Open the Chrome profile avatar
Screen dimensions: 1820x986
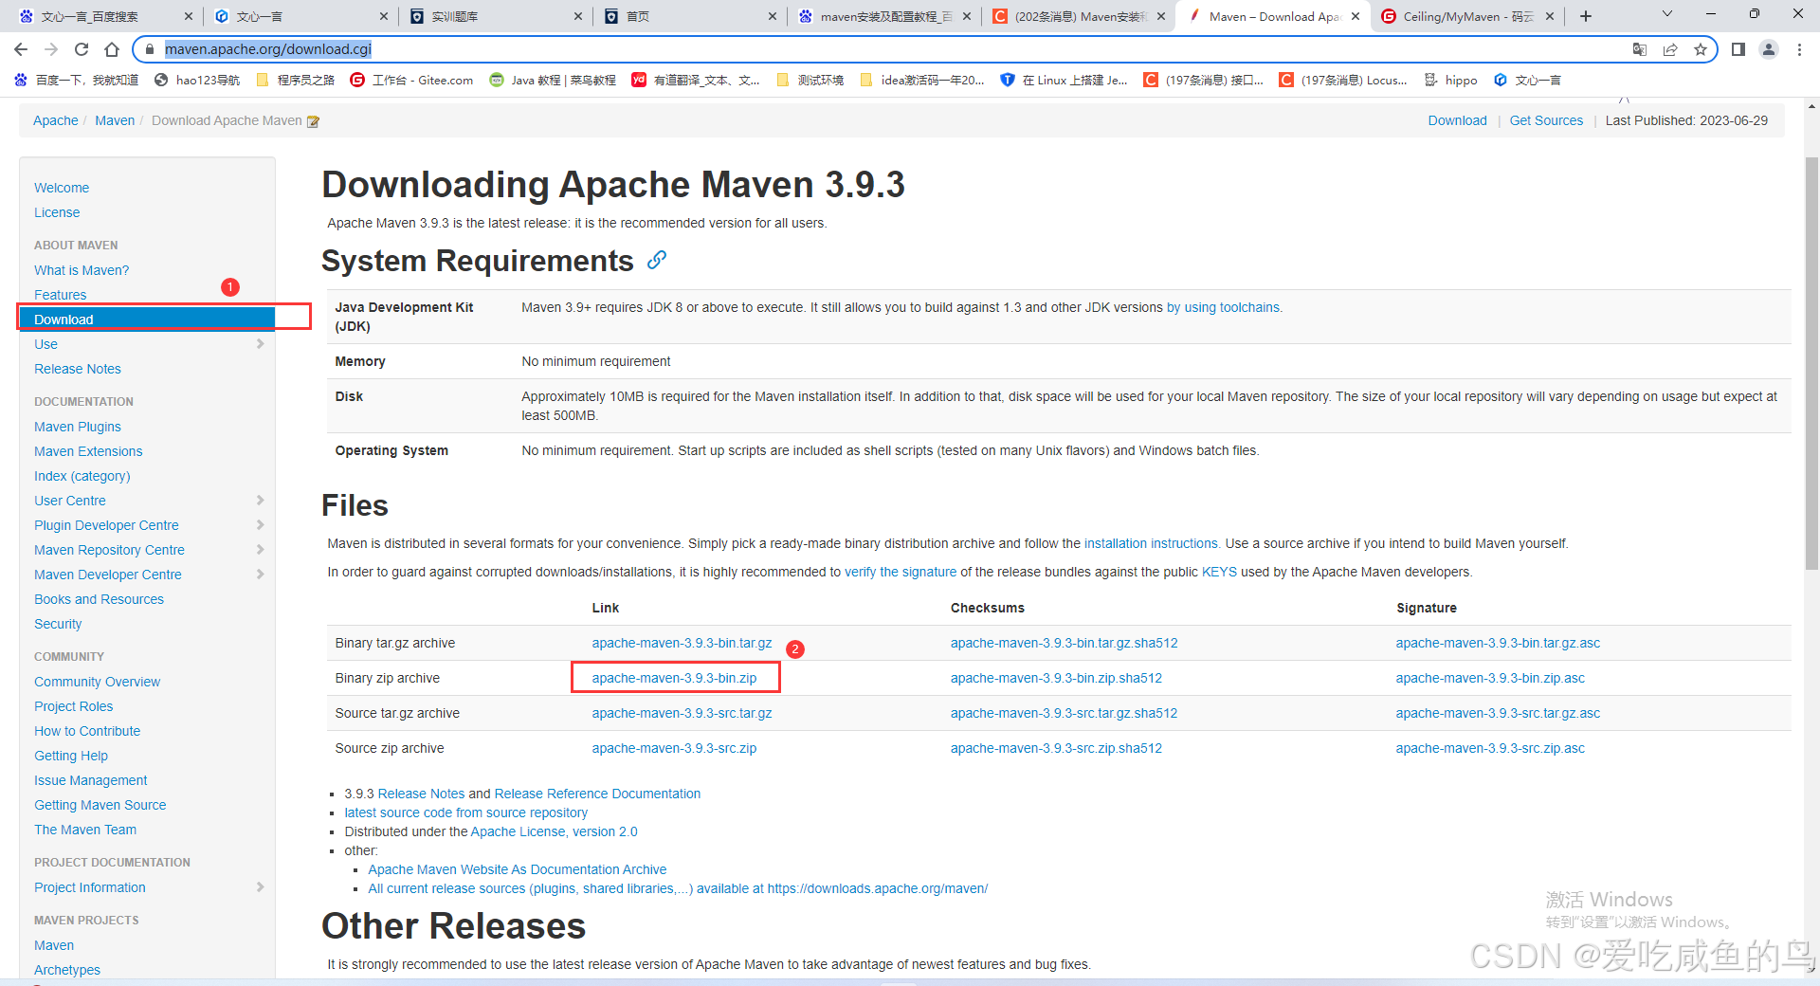(1769, 49)
